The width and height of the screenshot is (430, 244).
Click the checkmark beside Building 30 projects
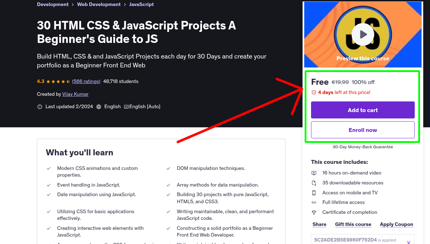(x=168, y=195)
